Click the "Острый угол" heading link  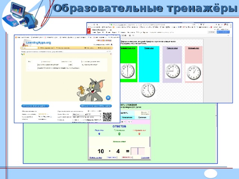tap(193, 48)
